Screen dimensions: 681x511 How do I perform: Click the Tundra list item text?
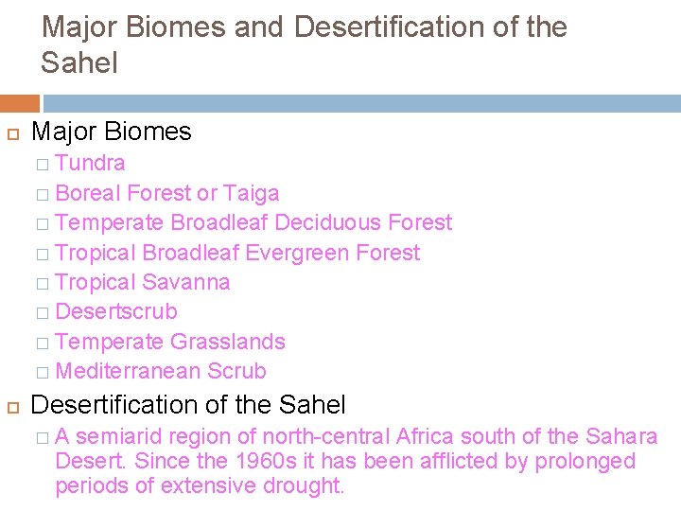(x=90, y=164)
